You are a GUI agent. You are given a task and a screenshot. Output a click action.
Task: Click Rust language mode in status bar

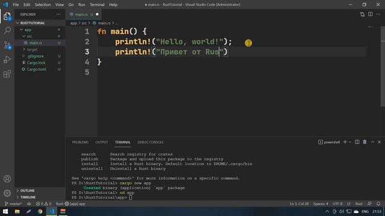359,204
